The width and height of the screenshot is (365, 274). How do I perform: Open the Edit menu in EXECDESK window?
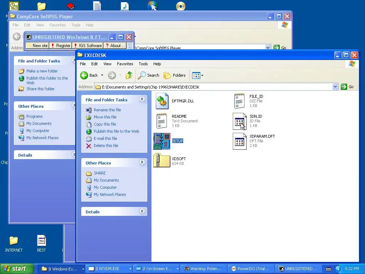[x=94, y=64]
